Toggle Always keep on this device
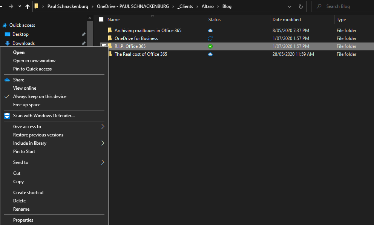 coord(40,96)
